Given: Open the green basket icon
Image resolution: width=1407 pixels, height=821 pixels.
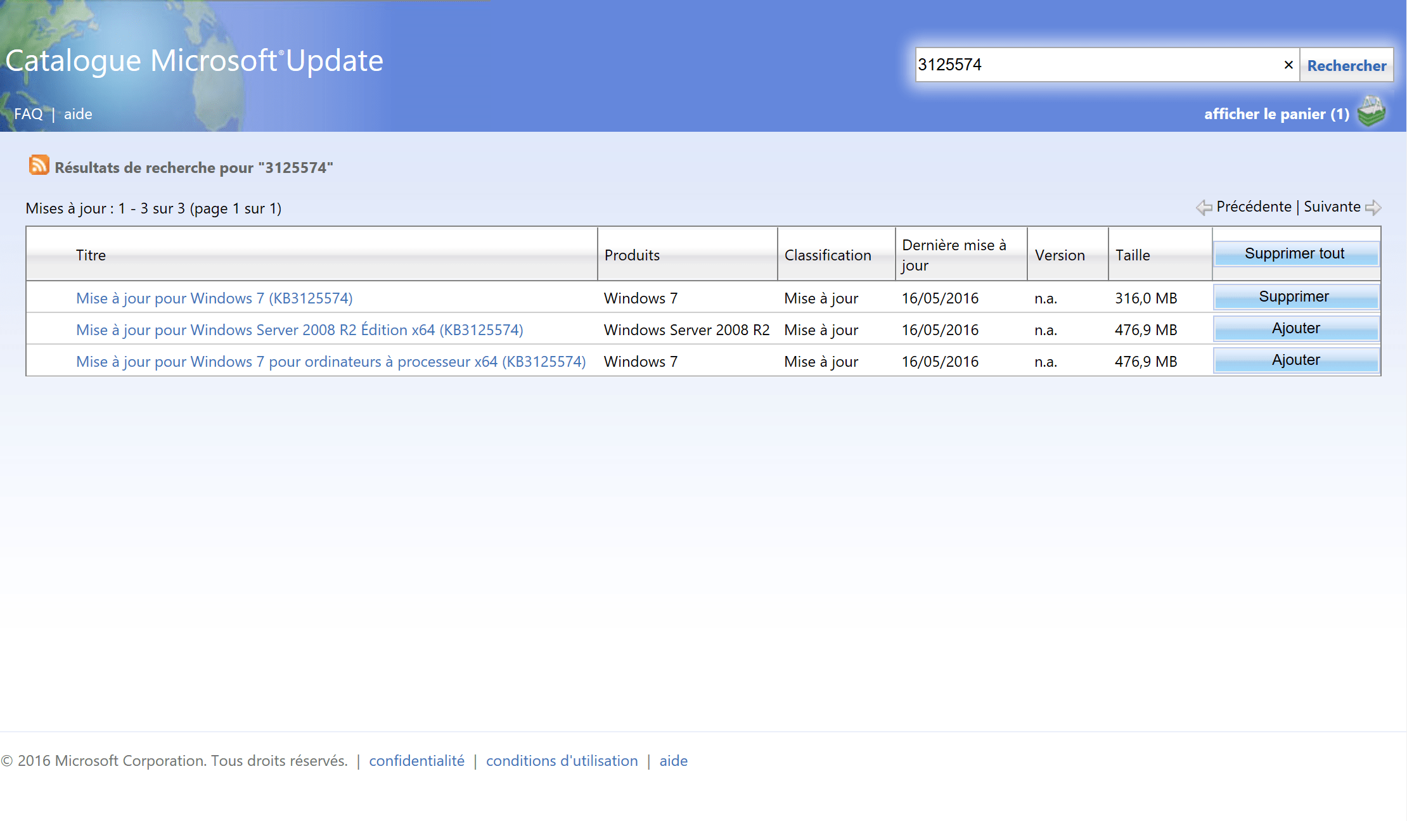Looking at the screenshot, I should pos(1372,111).
